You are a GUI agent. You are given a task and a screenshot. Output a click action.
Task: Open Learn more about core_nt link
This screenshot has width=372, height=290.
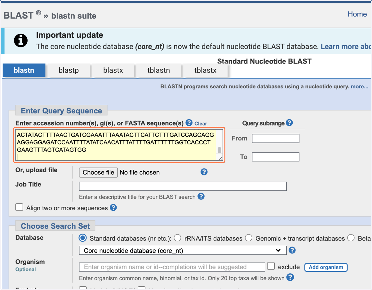click(346, 46)
